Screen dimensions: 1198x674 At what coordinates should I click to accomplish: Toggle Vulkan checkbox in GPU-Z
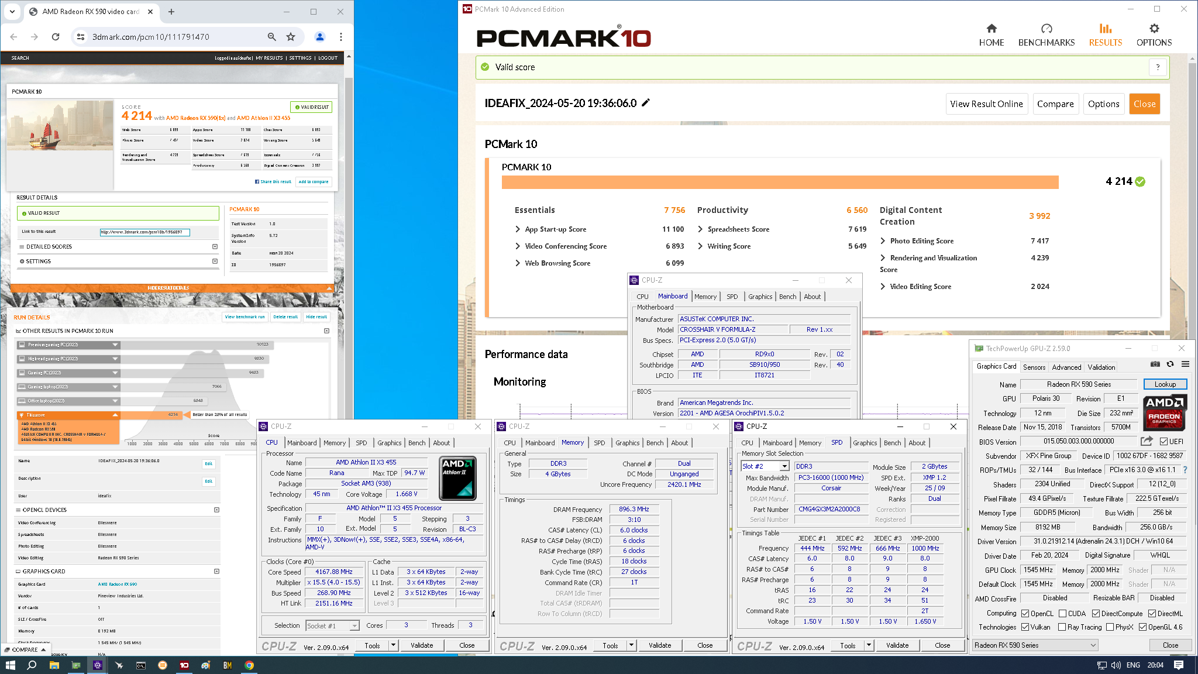(1025, 627)
